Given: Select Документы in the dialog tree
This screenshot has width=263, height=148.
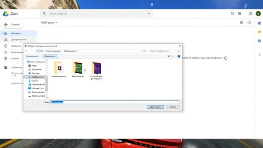Looking at the screenshot, I should coord(35,69).
